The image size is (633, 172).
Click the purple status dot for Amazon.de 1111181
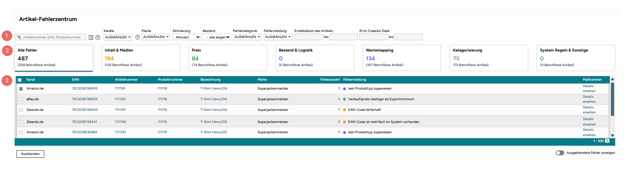coord(344,89)
